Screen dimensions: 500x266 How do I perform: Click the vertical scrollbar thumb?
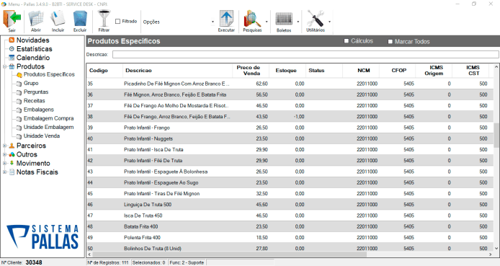click(496, 135)
